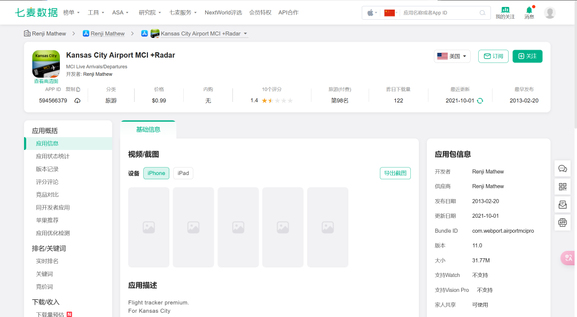Expand the 榜单 menu
The width and height of the screenshot is (577, 317).
[x=72, y=12]
